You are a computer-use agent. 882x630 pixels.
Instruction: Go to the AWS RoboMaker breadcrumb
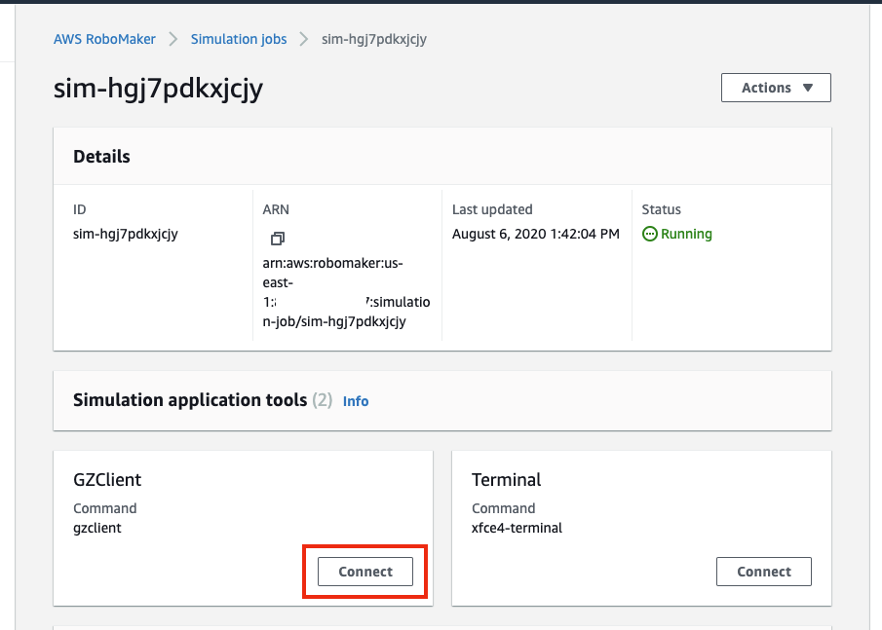coord(104,39)
